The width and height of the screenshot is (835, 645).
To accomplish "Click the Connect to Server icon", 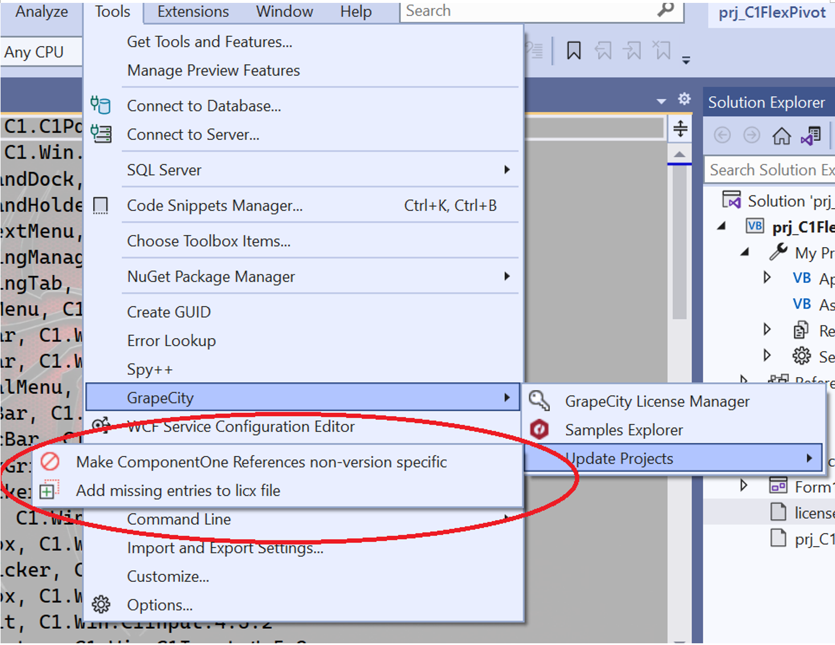I will pos(101,134).
